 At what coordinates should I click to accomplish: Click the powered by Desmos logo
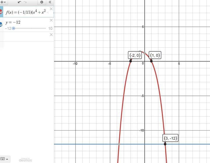[x=25, y=159]
